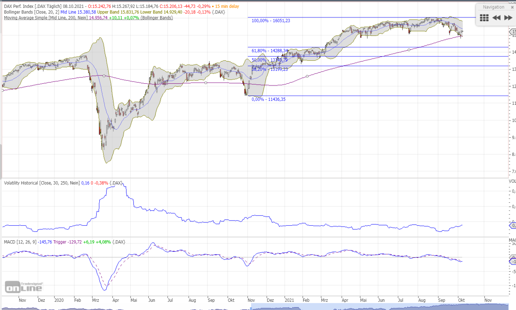Screen dimensions: 516x310
Task: Click the Tradesignal Online logo
Action: (x=24, y=287)
